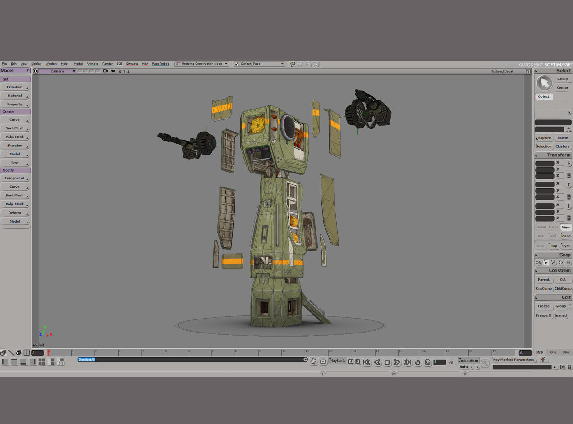Click the camera view icon in viewport header
Image resolution: width=573 pixels, height=424 pixels.
point(105,71)
